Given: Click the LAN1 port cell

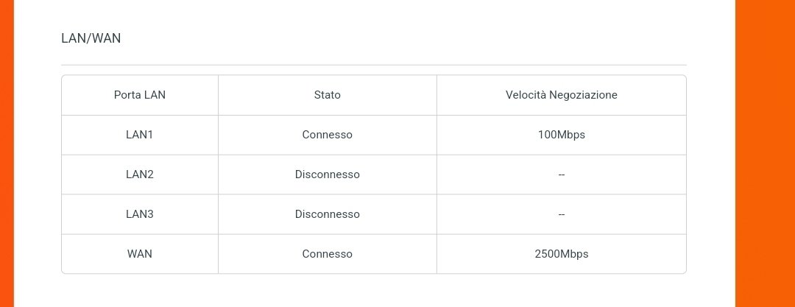Looking at the screenshot, I should [x=139, y=135].
